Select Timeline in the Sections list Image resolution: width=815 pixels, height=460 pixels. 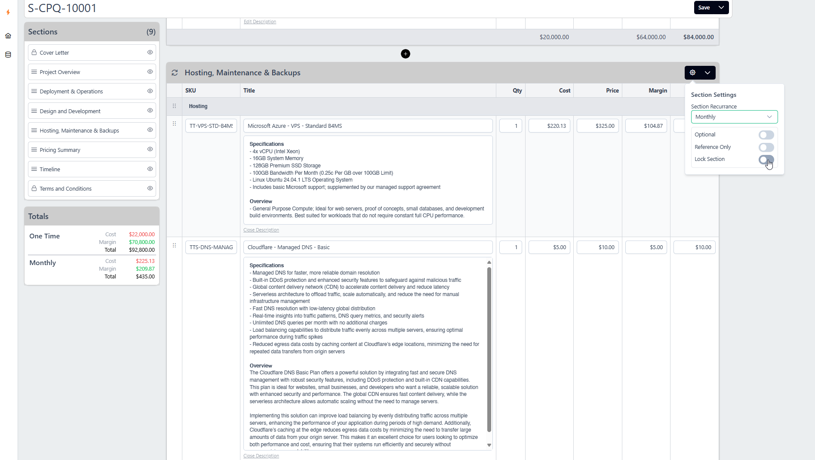tap(50, 169)
